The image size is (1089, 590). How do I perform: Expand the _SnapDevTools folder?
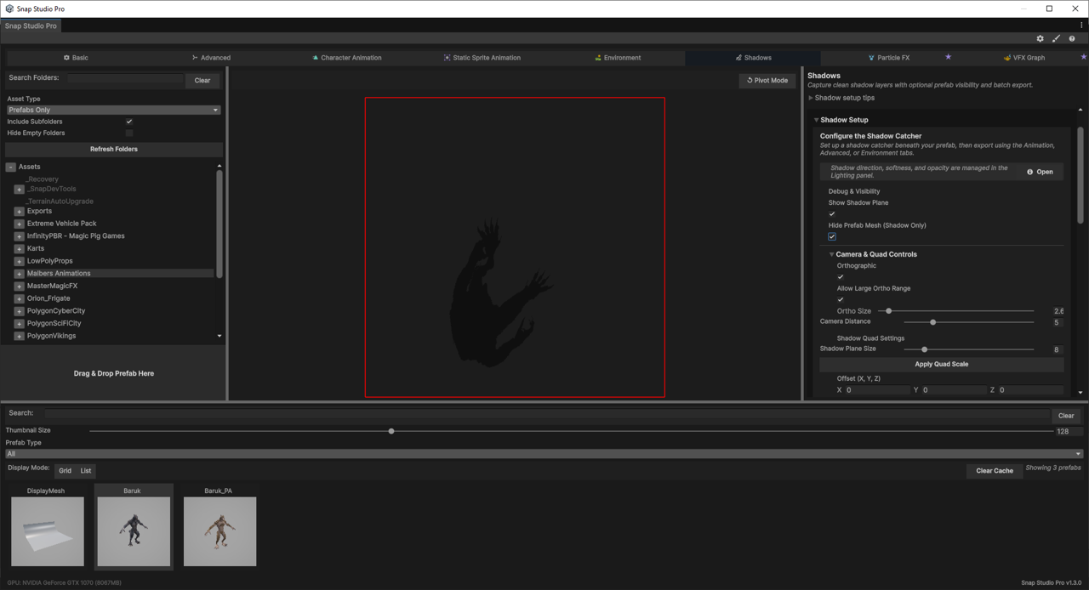(19, 190)
